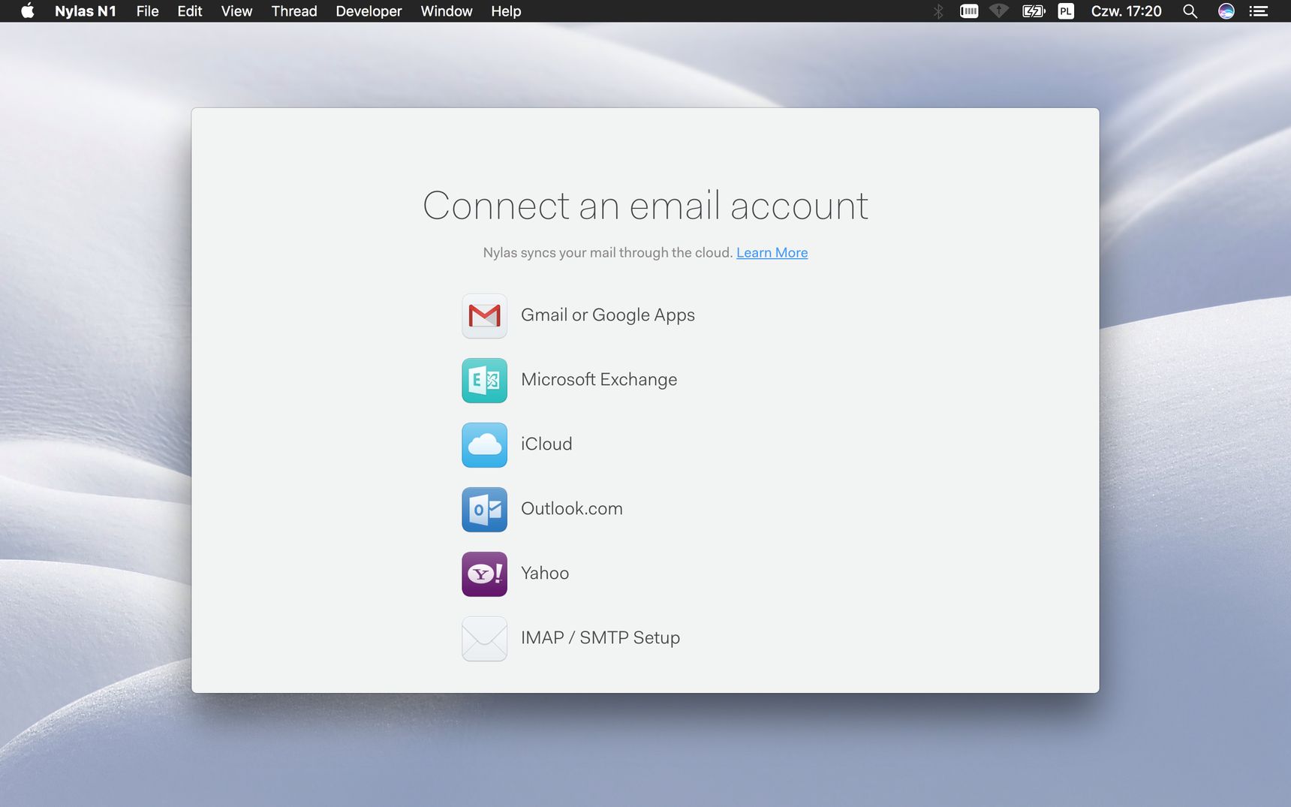Click the battery charging icon
1291x807 pixels.
click(1034, 11)
